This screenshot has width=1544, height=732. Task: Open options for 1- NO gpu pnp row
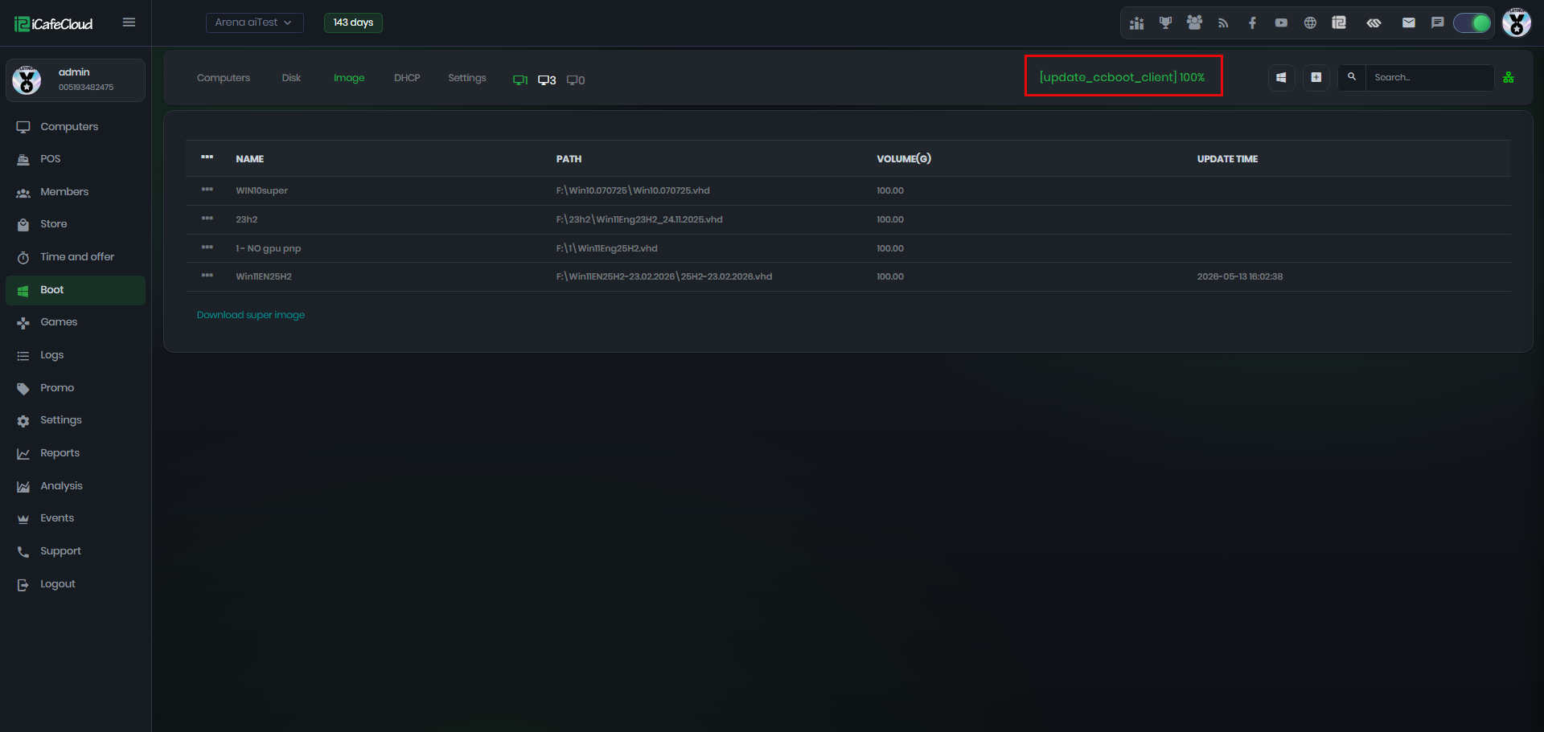[x=207, y=247]
